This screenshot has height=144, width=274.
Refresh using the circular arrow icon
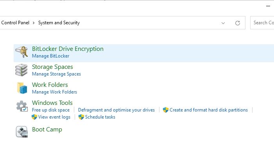(238, 23)
